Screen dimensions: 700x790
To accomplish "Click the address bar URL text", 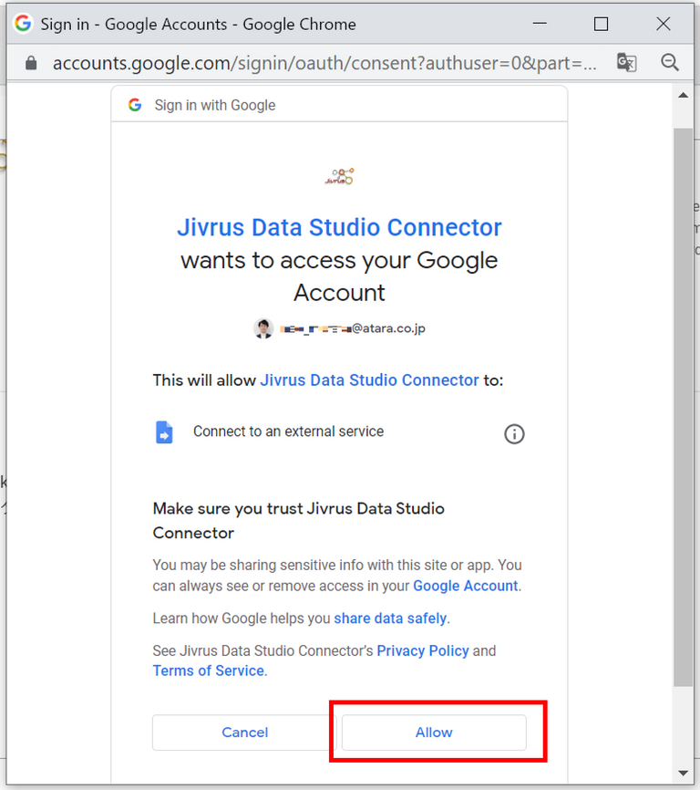I will 324,63.
